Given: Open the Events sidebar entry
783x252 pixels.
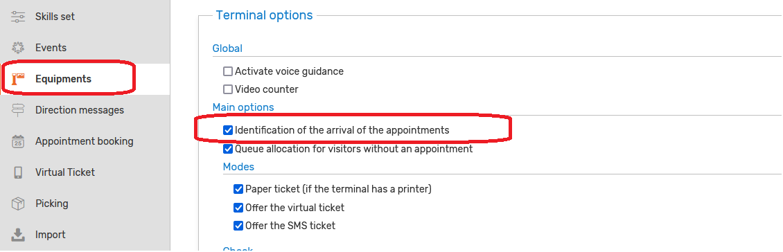Looking at the screenshot, I should point(51,48).
